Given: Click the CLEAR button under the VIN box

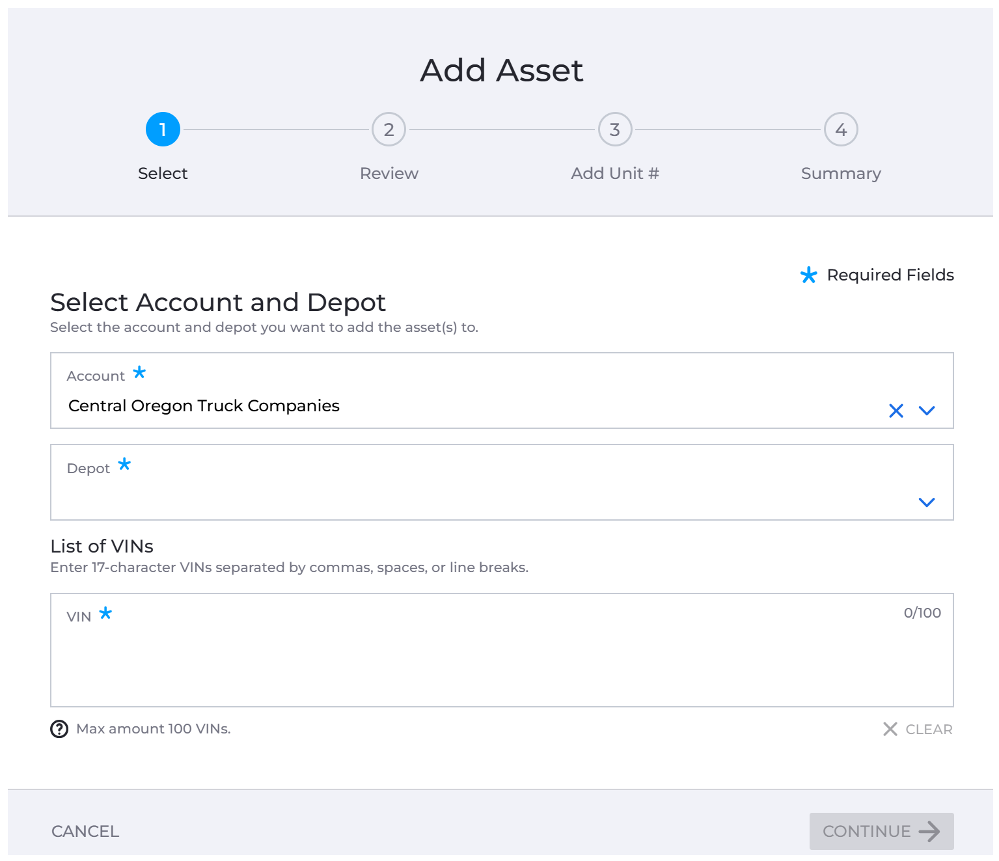Looking at the screenshot, I should [x=918, y=729].
